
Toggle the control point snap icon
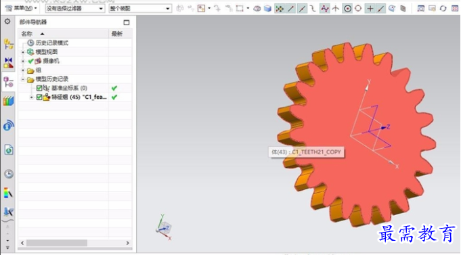point(313,9)
